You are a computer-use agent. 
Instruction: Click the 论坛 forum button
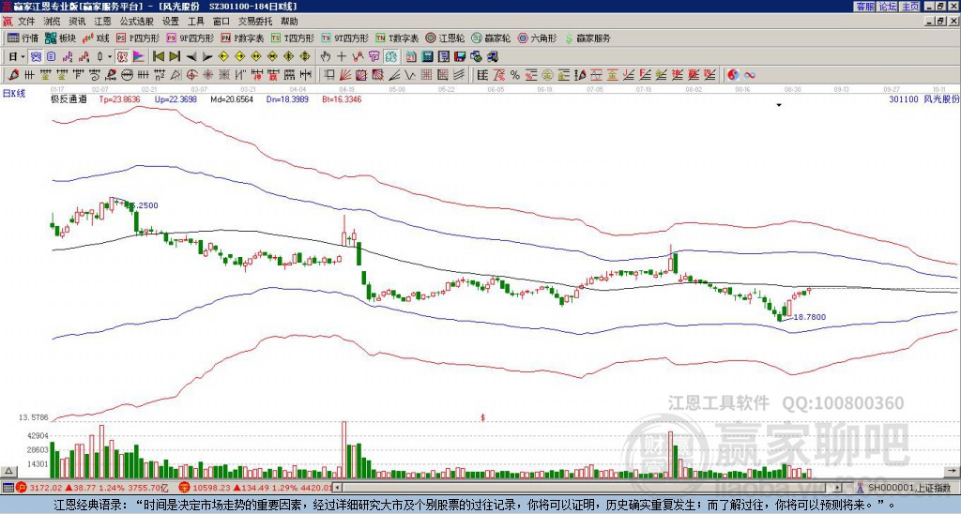(888, 7)
